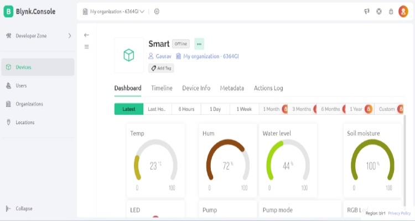Select the 1 Day time range
415x221 pixels.
click(215, 109)
